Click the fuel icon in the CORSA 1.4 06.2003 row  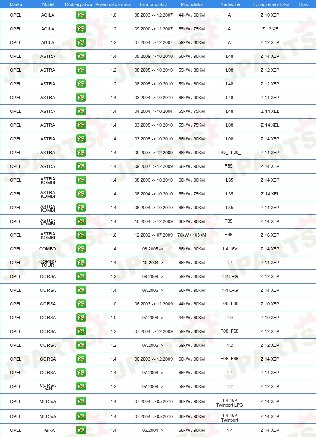tap(81, 359)
